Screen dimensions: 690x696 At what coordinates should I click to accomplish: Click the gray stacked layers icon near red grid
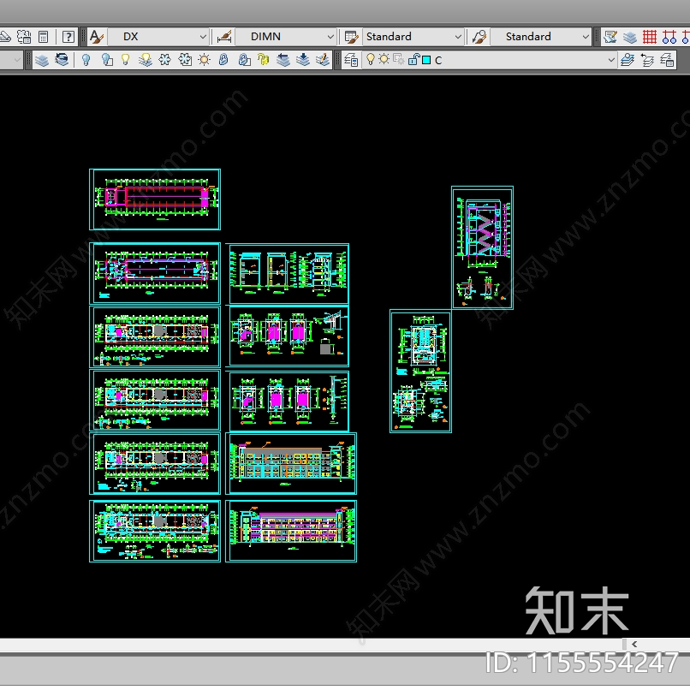pyautogui.click(x=630, y=37)
